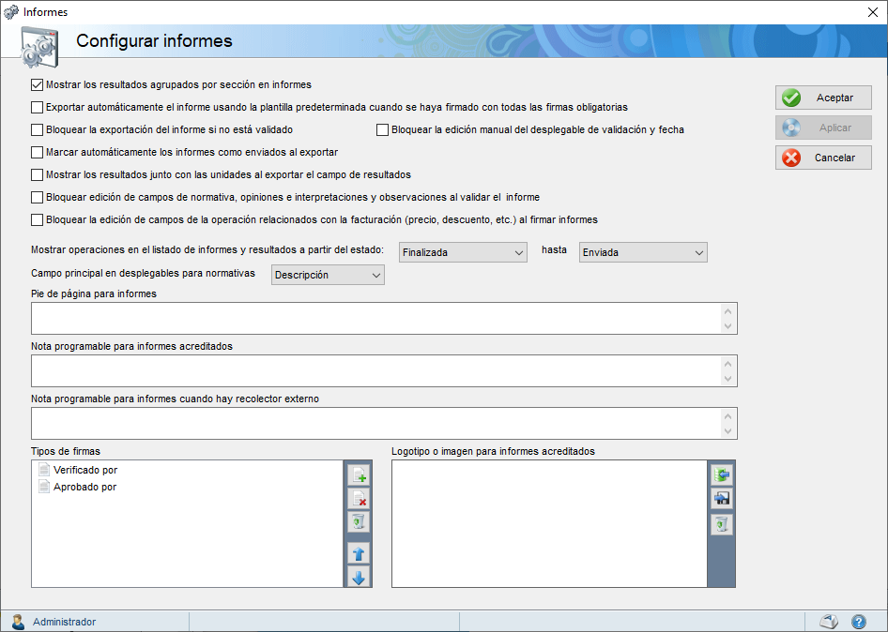Click the trash icon in logo panel
Screen dimensions: 888x632
[722, 524]
